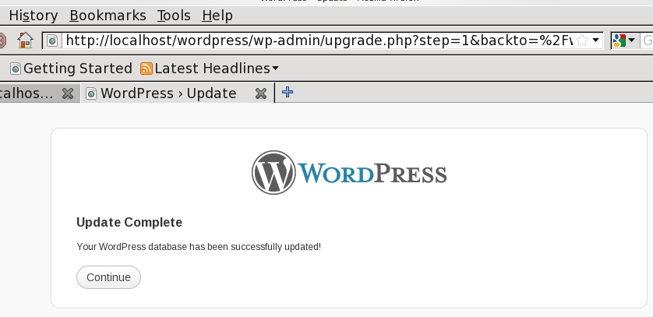Open the Help menu
Image resolution: width=653 pixels, height=317 pixels.
pos(217,16)
